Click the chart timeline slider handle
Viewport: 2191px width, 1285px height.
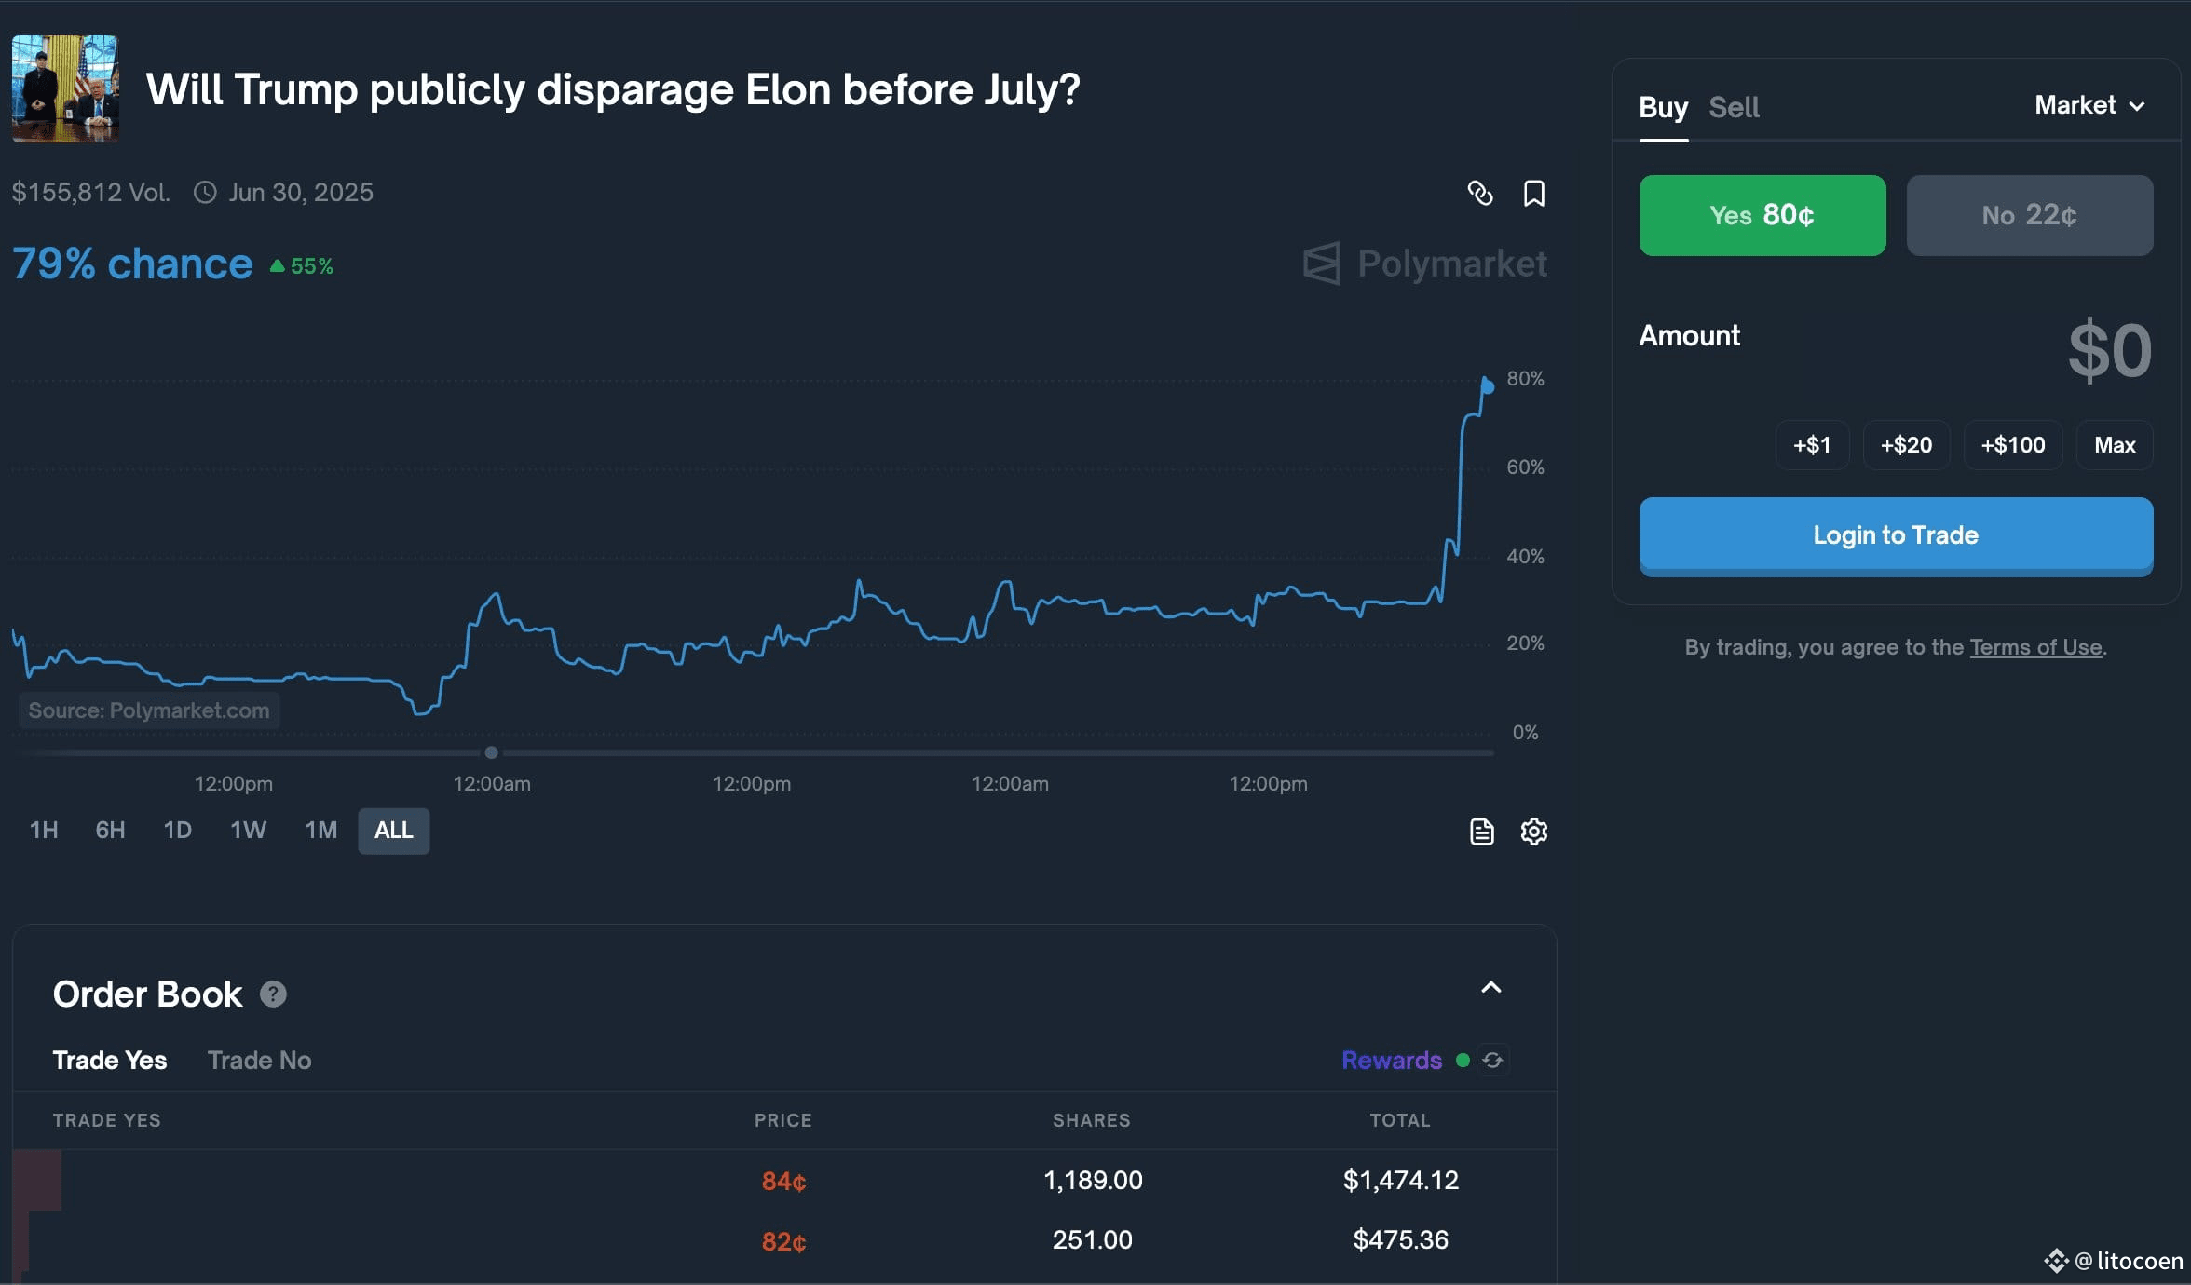491,752
